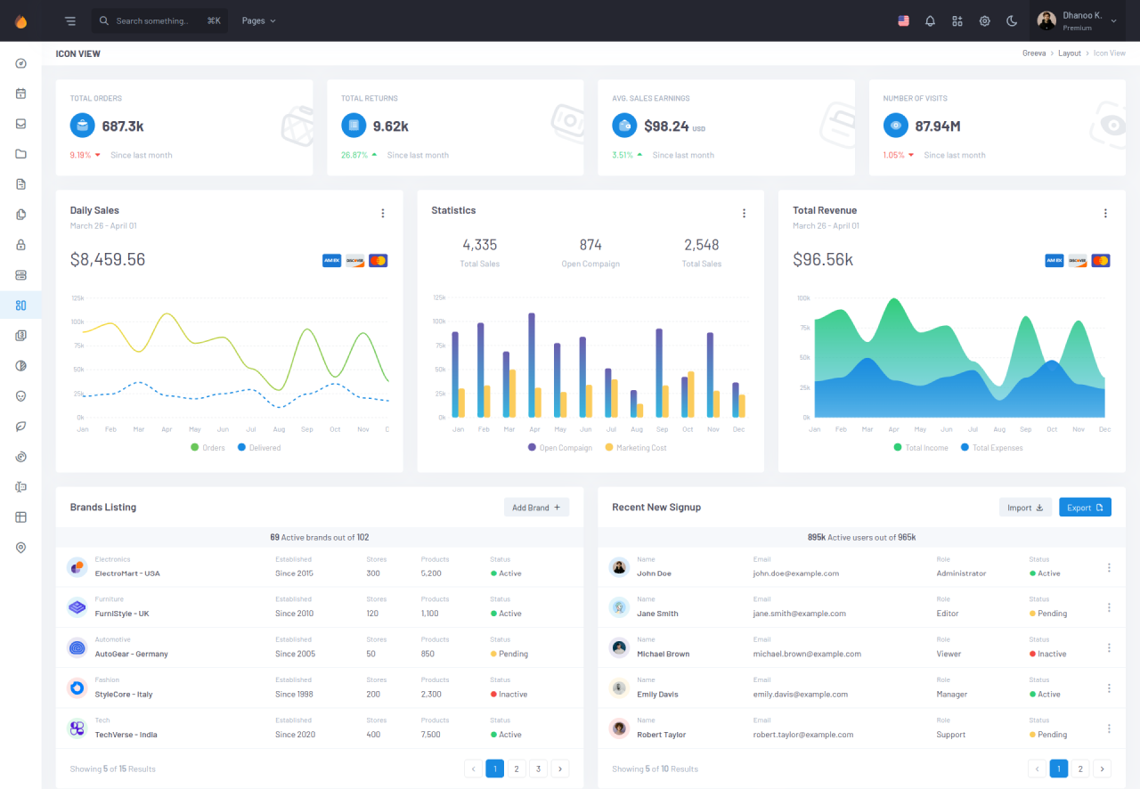Viewport: 1140px width, 789px height.
Task: Click the flame logo icon
Action: click(x=20, y=21)
